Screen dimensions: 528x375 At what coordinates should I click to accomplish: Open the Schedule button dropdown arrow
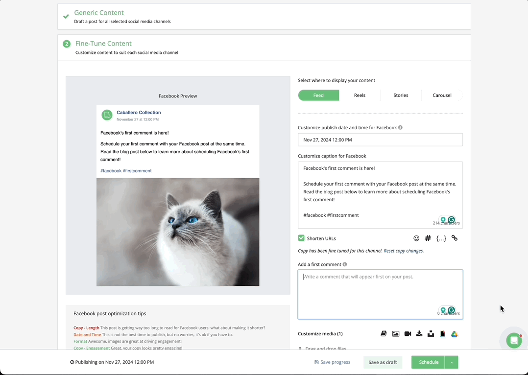(451, 362)
